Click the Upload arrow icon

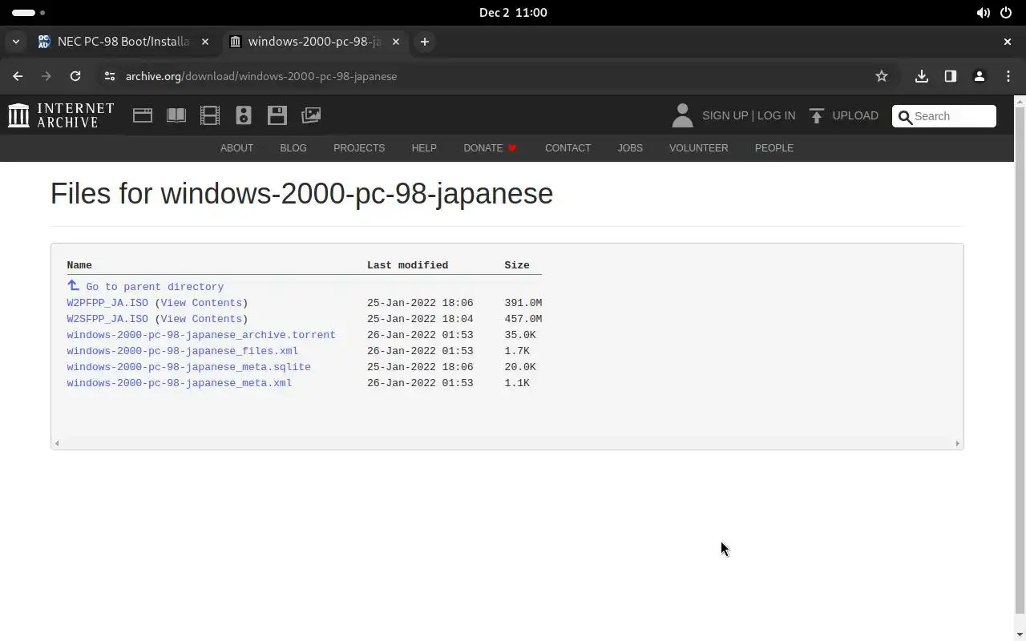click(817, 115)
